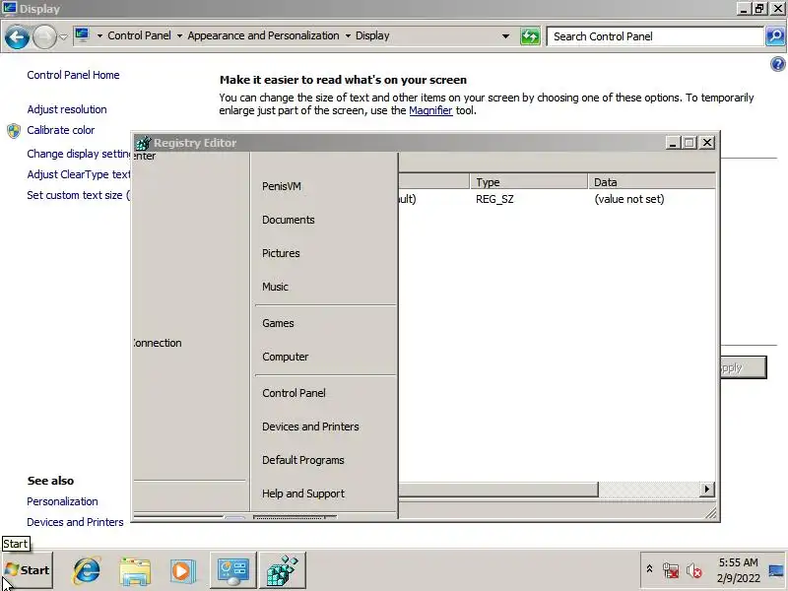Click the Registry Editor title bar icon

(x=143, y=143)
